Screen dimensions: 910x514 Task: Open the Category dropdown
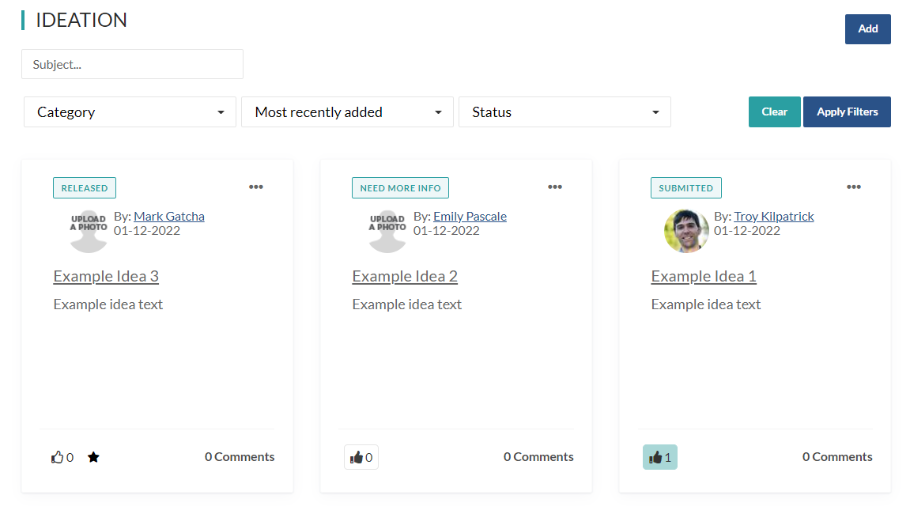click(130, 111)
